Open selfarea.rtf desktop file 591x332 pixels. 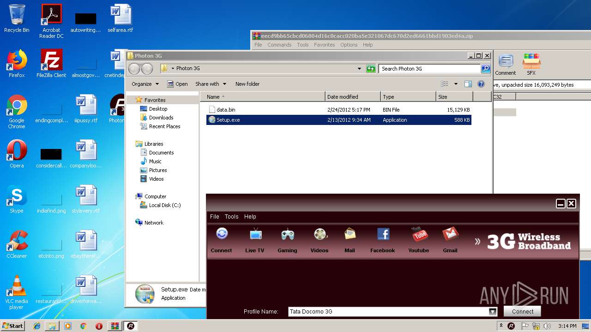(x=121, y=18)
